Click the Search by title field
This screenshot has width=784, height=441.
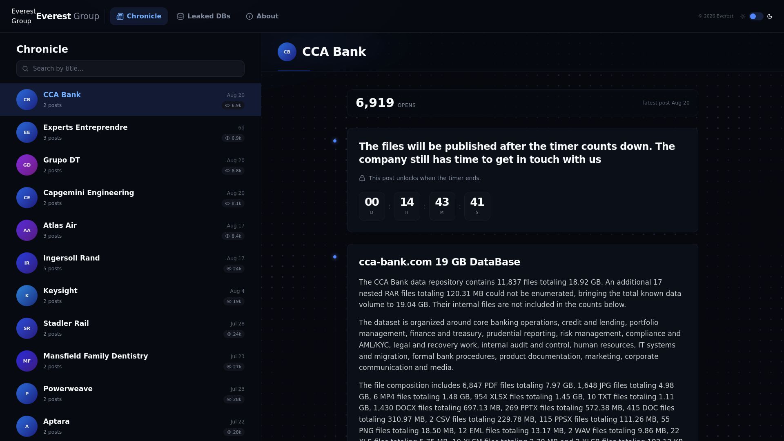click(x=130, y=69)
